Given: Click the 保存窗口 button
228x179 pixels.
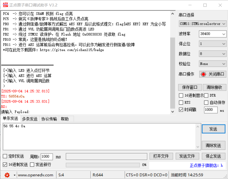Looking at the screenshot, I should pyautogui.click(x=190, y=87).
